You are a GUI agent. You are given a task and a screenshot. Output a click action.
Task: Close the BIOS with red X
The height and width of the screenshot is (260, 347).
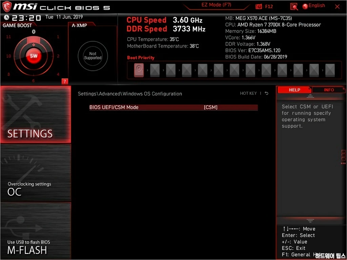pyautogui.click(x=337, y=6)
